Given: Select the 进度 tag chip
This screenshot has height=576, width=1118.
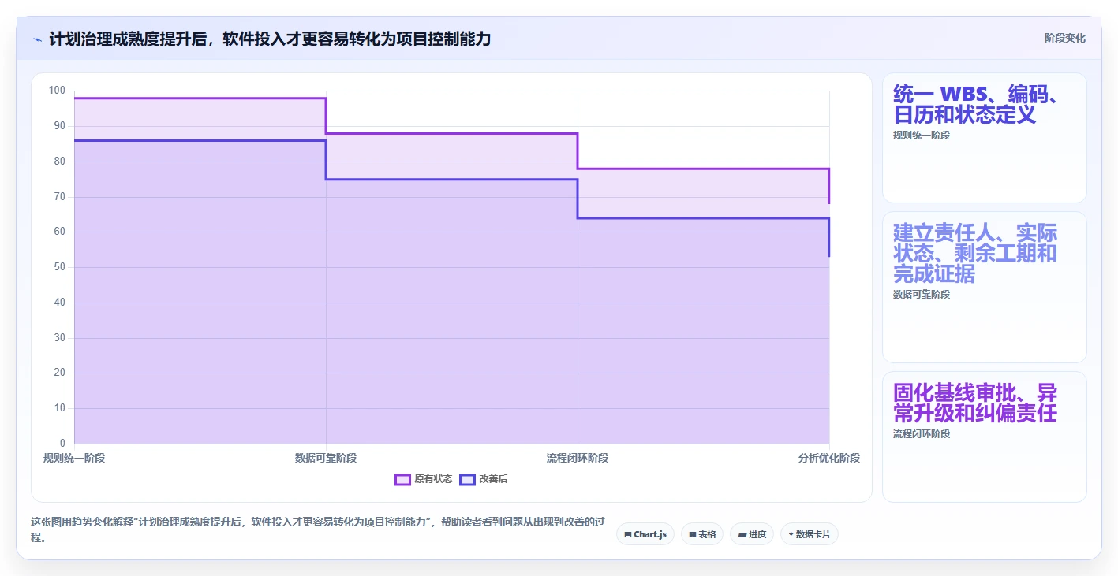Looking at the screenshot, I should point(752,534).
